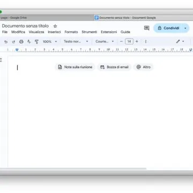Open the three-dot more options menu
The image size is (193, 193).
[x=146, y=41]
